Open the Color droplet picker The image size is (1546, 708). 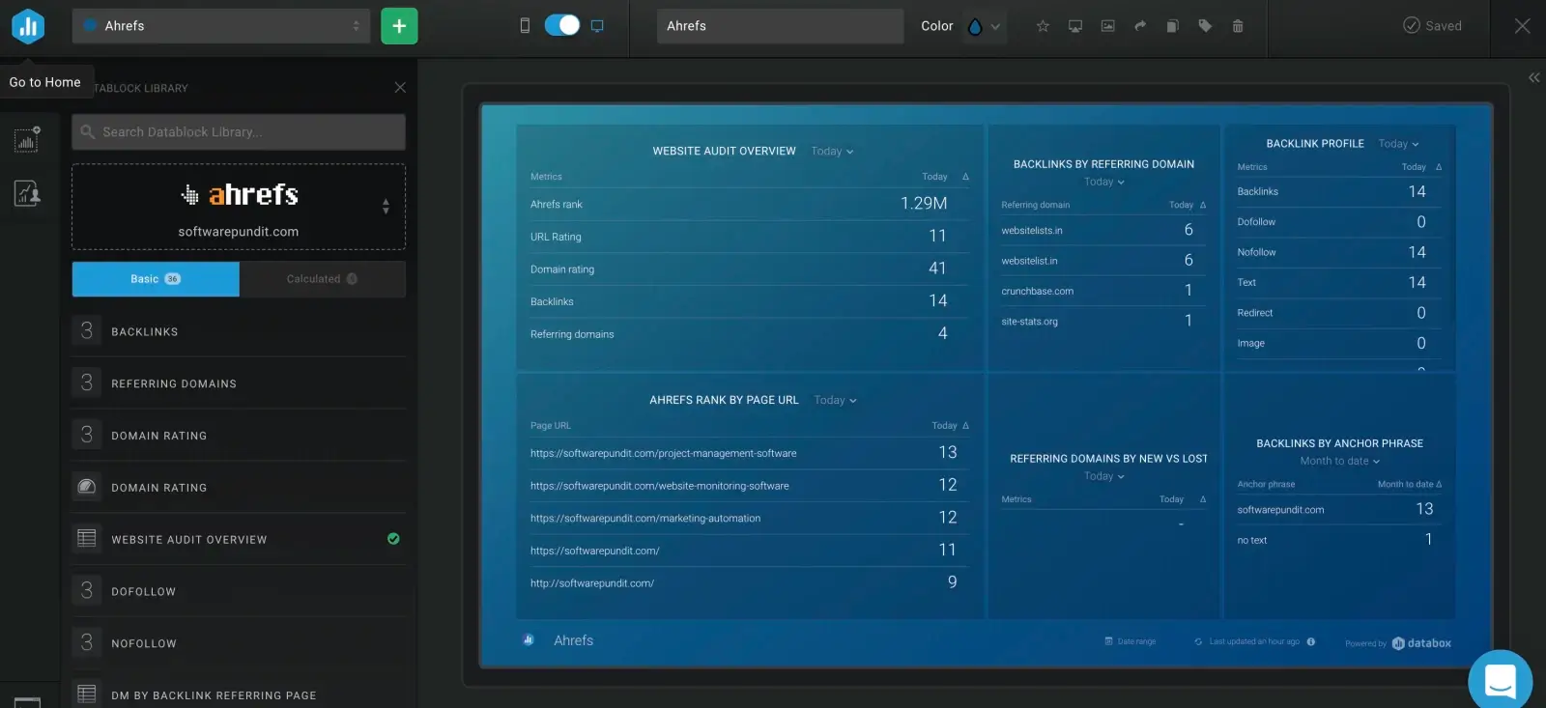(975, 27)
